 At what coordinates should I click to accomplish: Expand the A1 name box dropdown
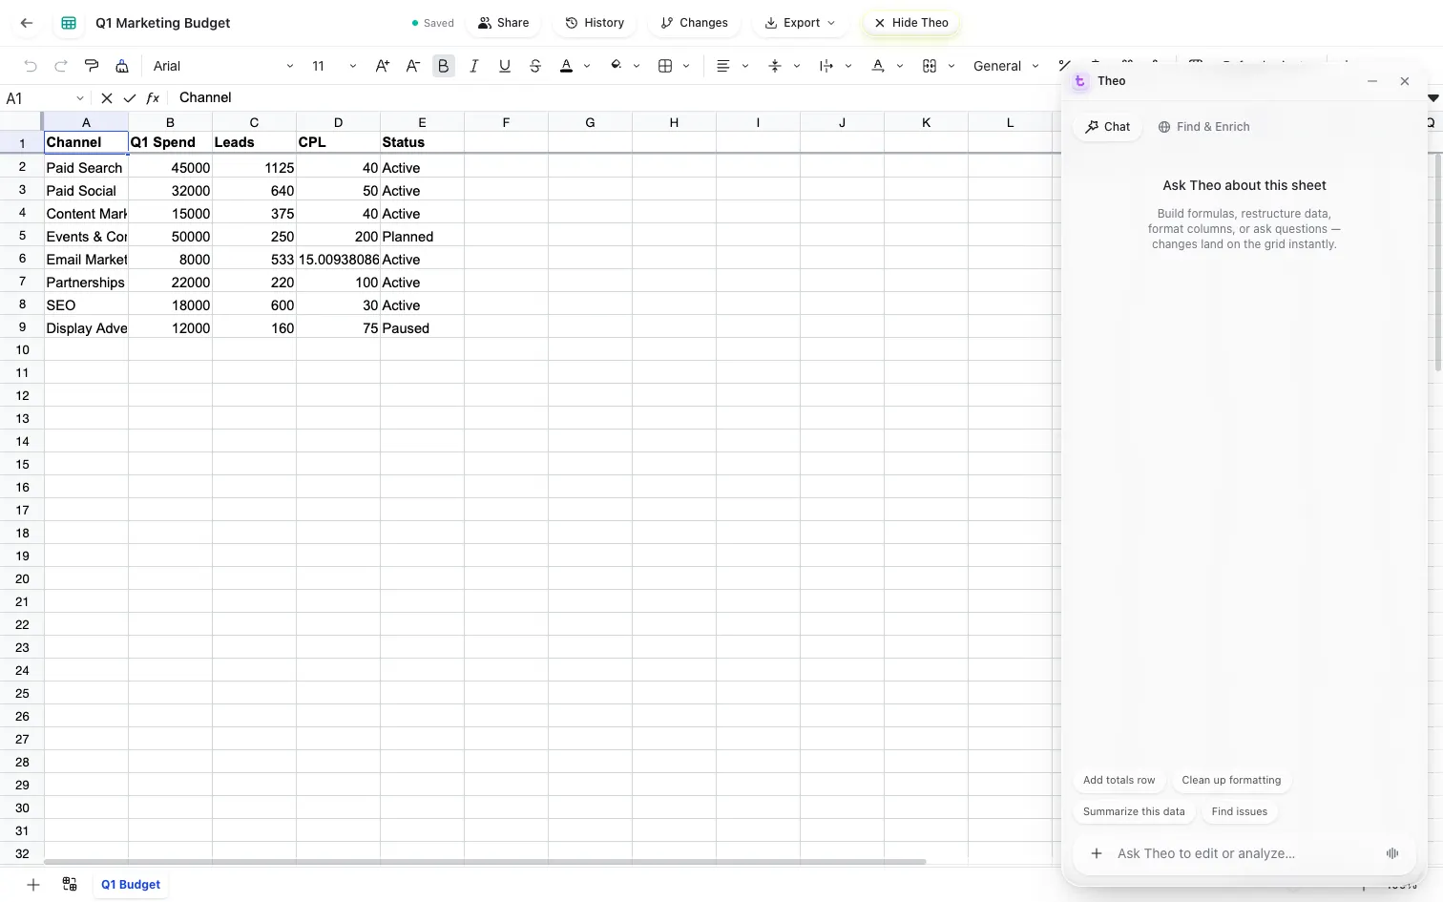tap(80, 98)
